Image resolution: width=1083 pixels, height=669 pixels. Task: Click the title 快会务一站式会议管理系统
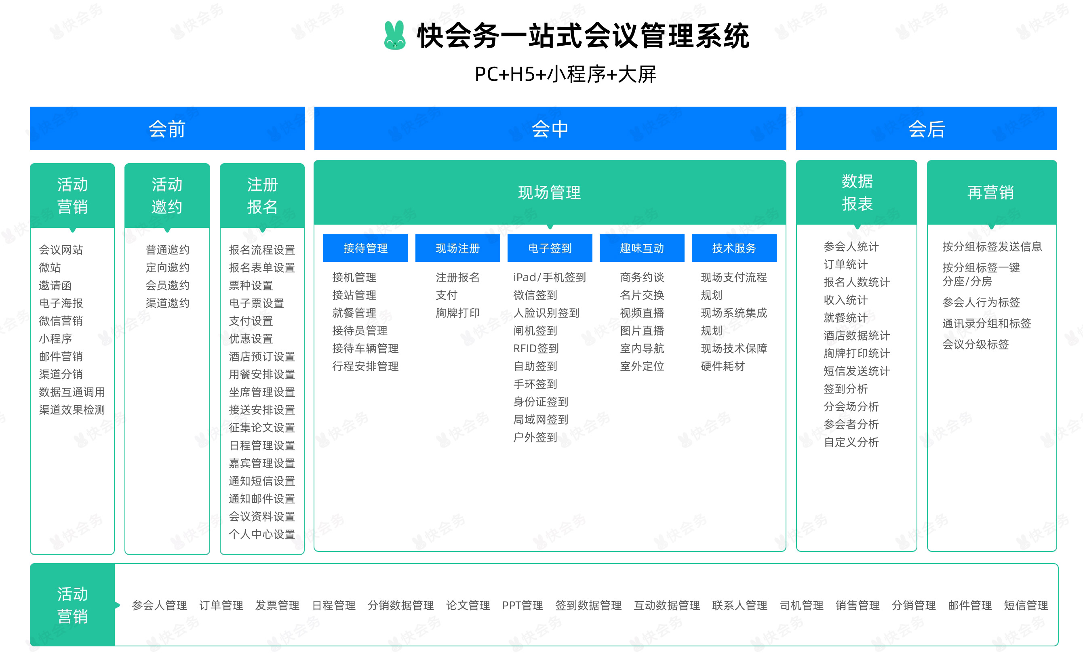[x=583, y=36]
